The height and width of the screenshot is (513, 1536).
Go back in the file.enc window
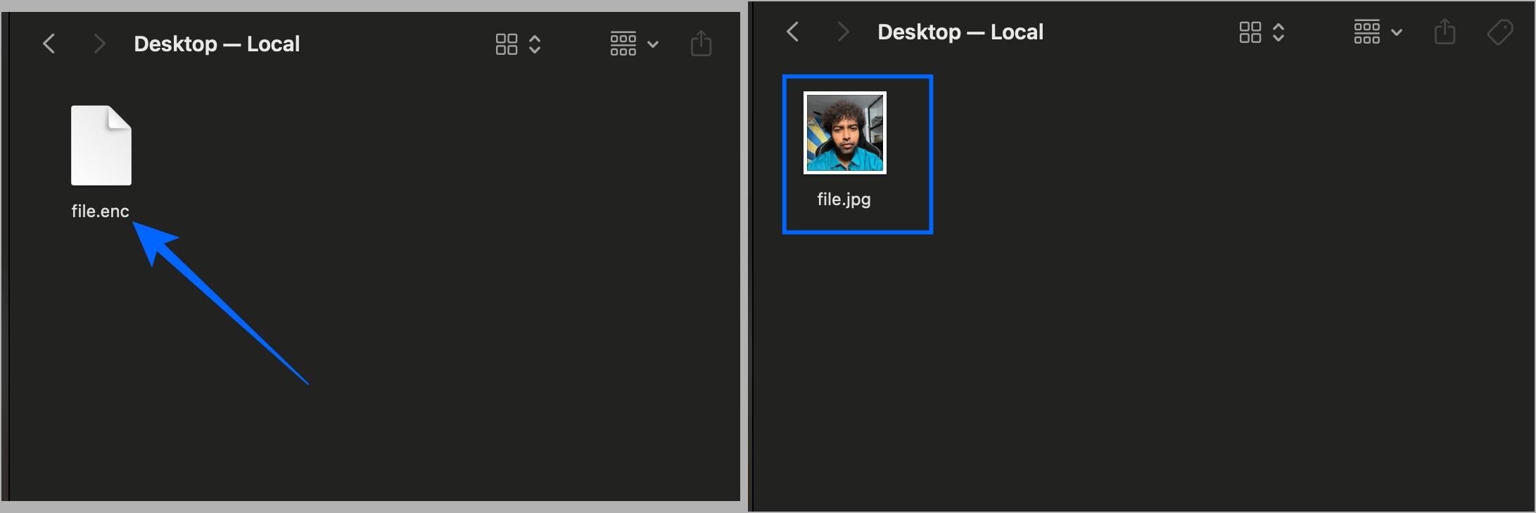tap(49, 44)
